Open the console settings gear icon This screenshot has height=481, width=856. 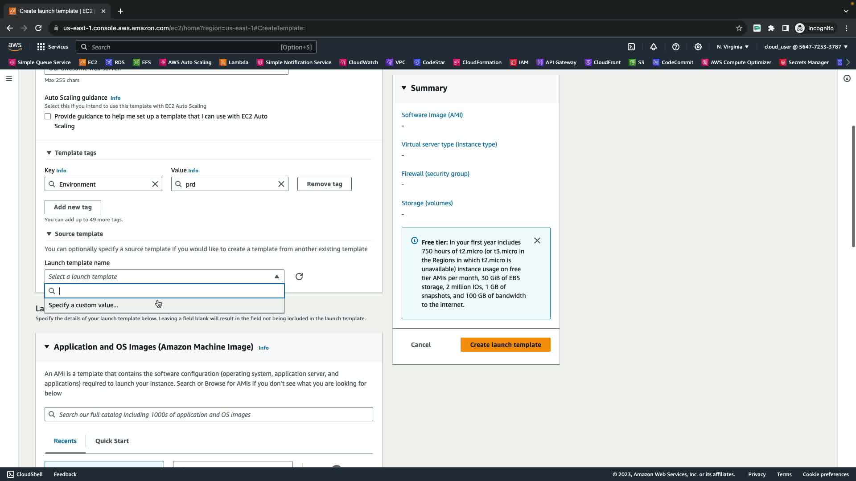(698, 47)
